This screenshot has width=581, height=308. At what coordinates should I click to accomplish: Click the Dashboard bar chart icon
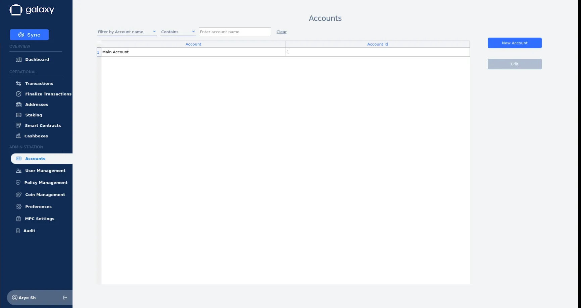coord(19,59)
